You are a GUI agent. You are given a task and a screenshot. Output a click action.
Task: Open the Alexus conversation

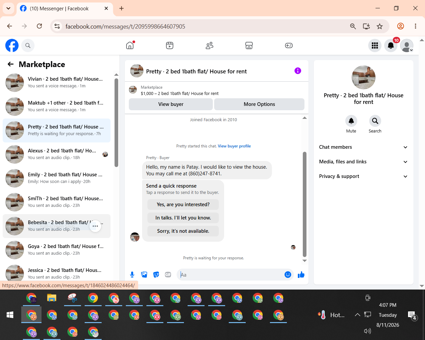click(56, 154)
